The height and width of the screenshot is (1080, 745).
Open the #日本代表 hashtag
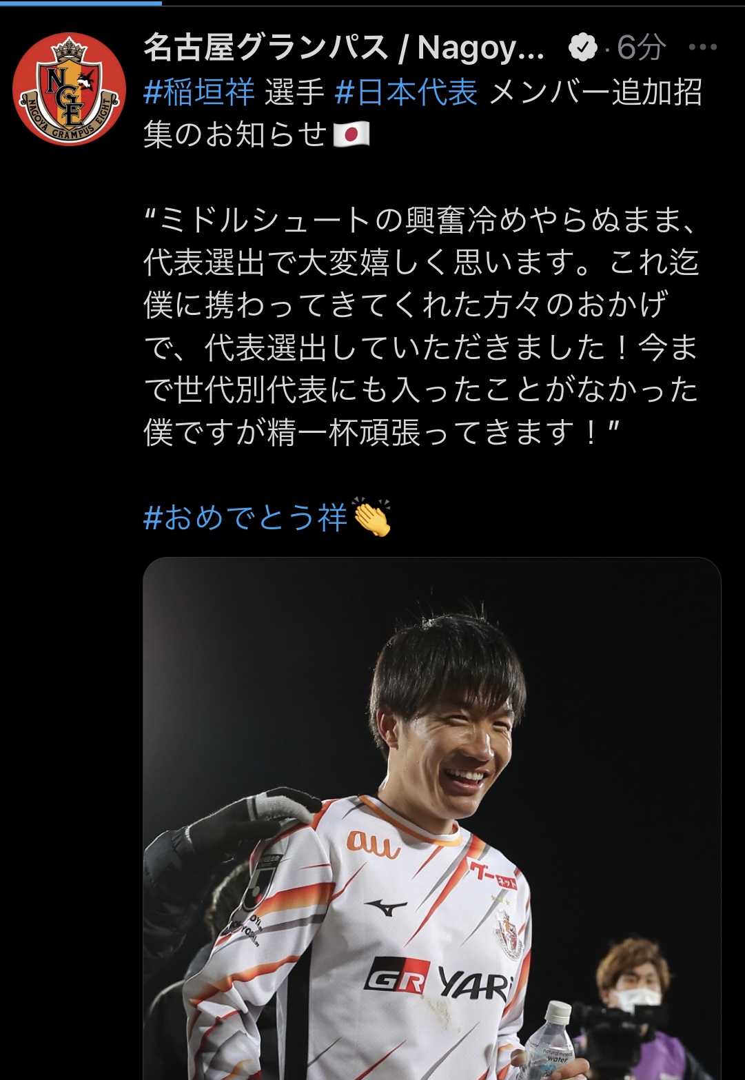click(x=407, y=91)
